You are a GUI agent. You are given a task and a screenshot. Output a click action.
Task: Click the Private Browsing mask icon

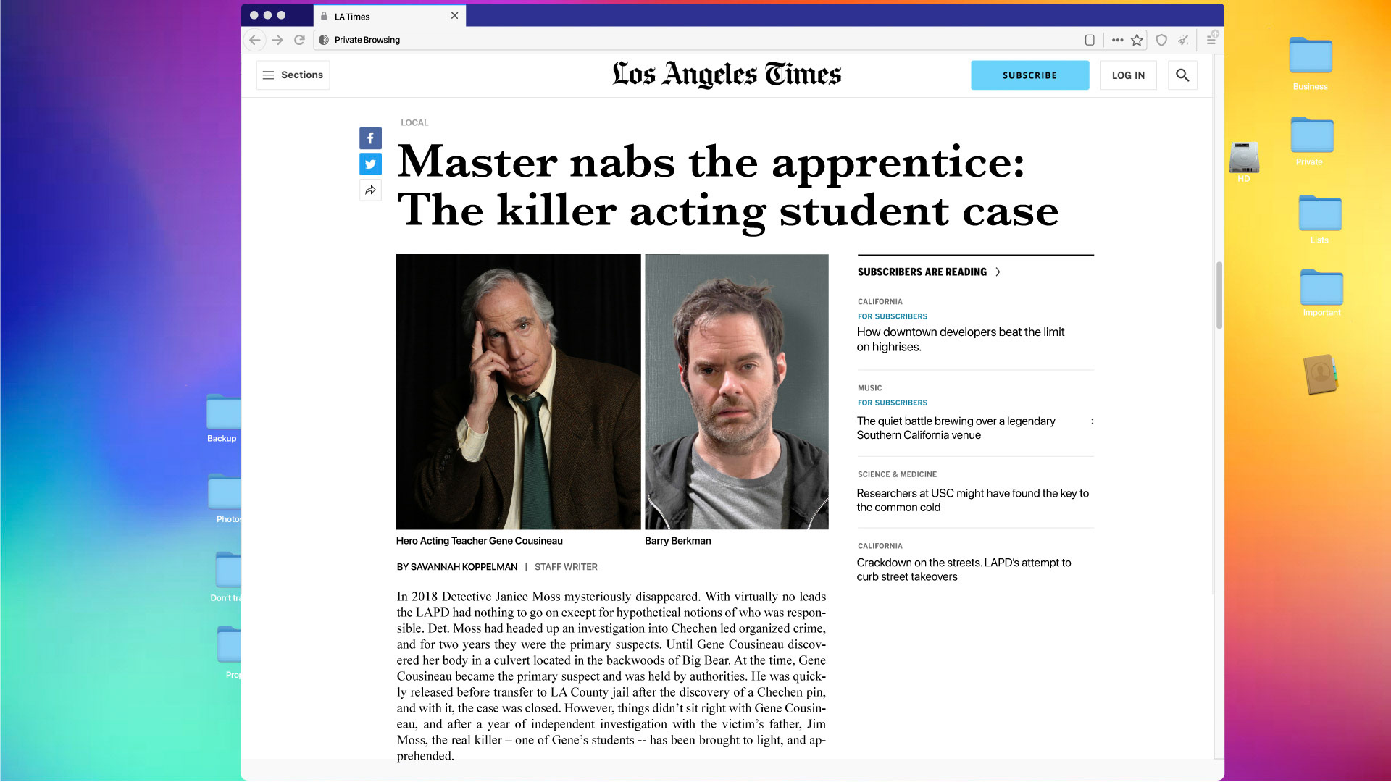coord(324,40)
